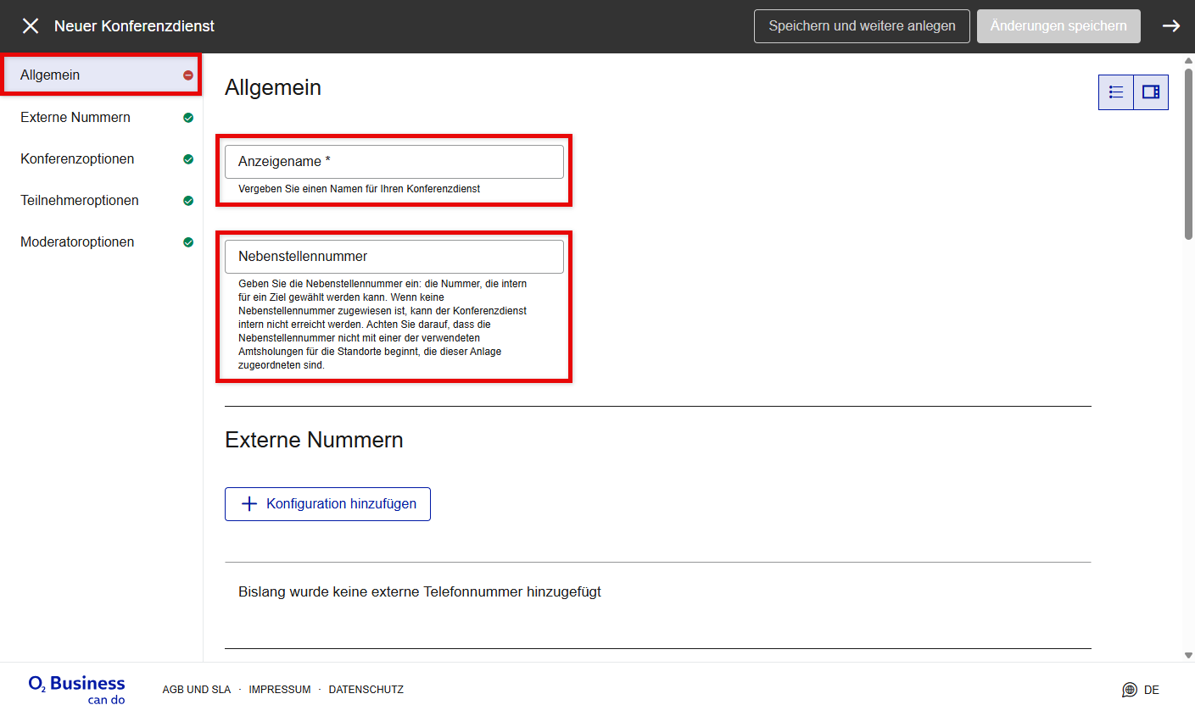Select Konferenzoptionen in the sidebar

click(x=77, y=159)
